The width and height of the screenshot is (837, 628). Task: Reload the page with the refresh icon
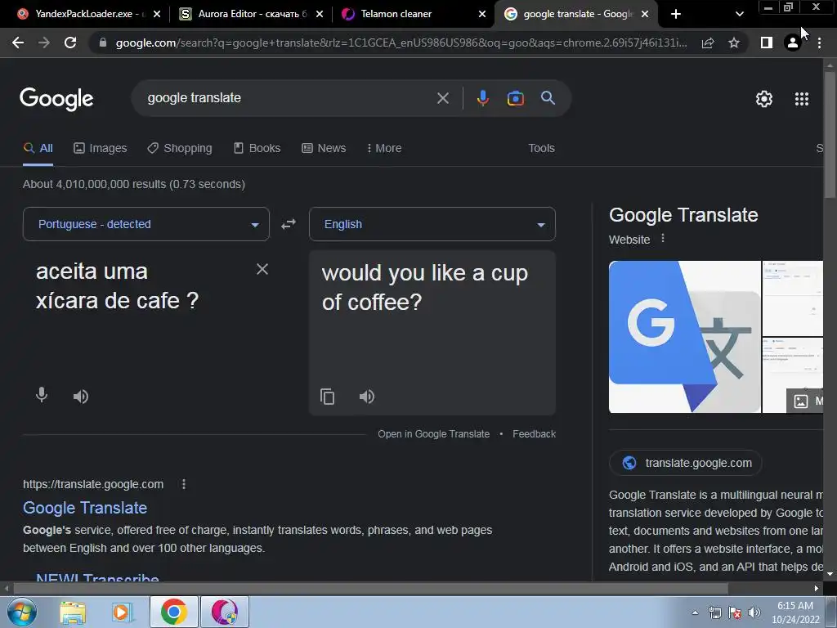(x=70, y=43)
